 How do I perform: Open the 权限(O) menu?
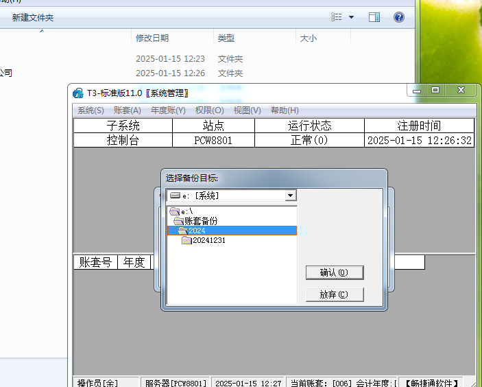(x=209, y=110)
